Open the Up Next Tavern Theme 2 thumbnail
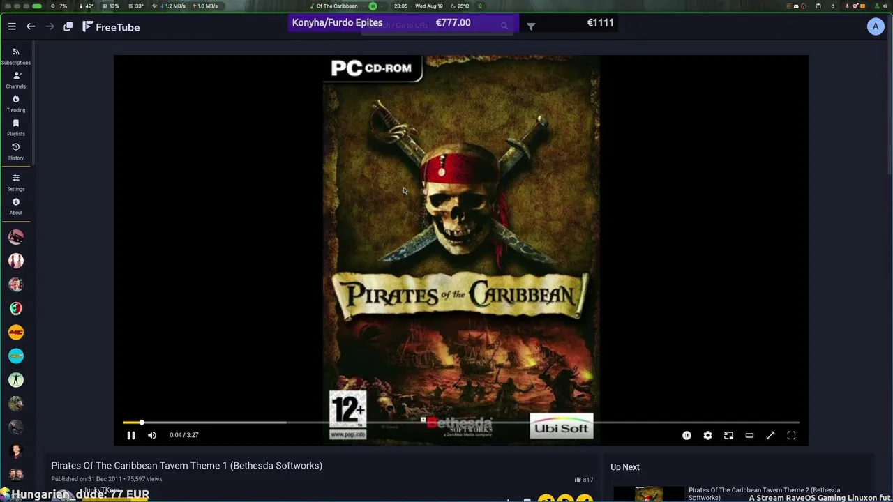The image size is (893, 502). click(x=649, y=494)
